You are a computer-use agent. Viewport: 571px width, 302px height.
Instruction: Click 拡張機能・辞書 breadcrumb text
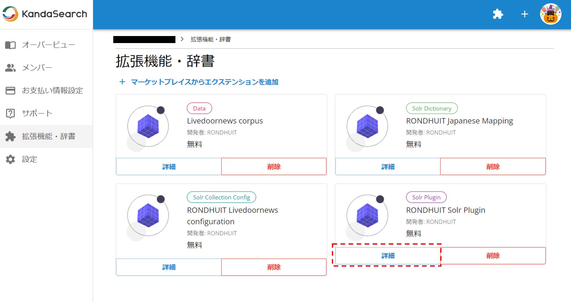[x=211, y=39]
